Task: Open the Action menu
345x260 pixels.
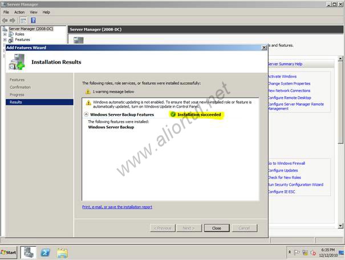Action: point(19,12)
